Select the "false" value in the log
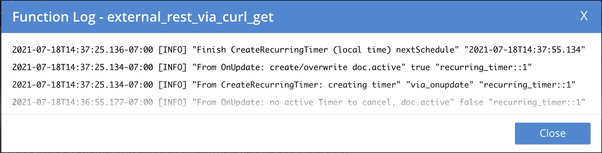The width and height of the screenshot is (602, 153). [471, 102]
